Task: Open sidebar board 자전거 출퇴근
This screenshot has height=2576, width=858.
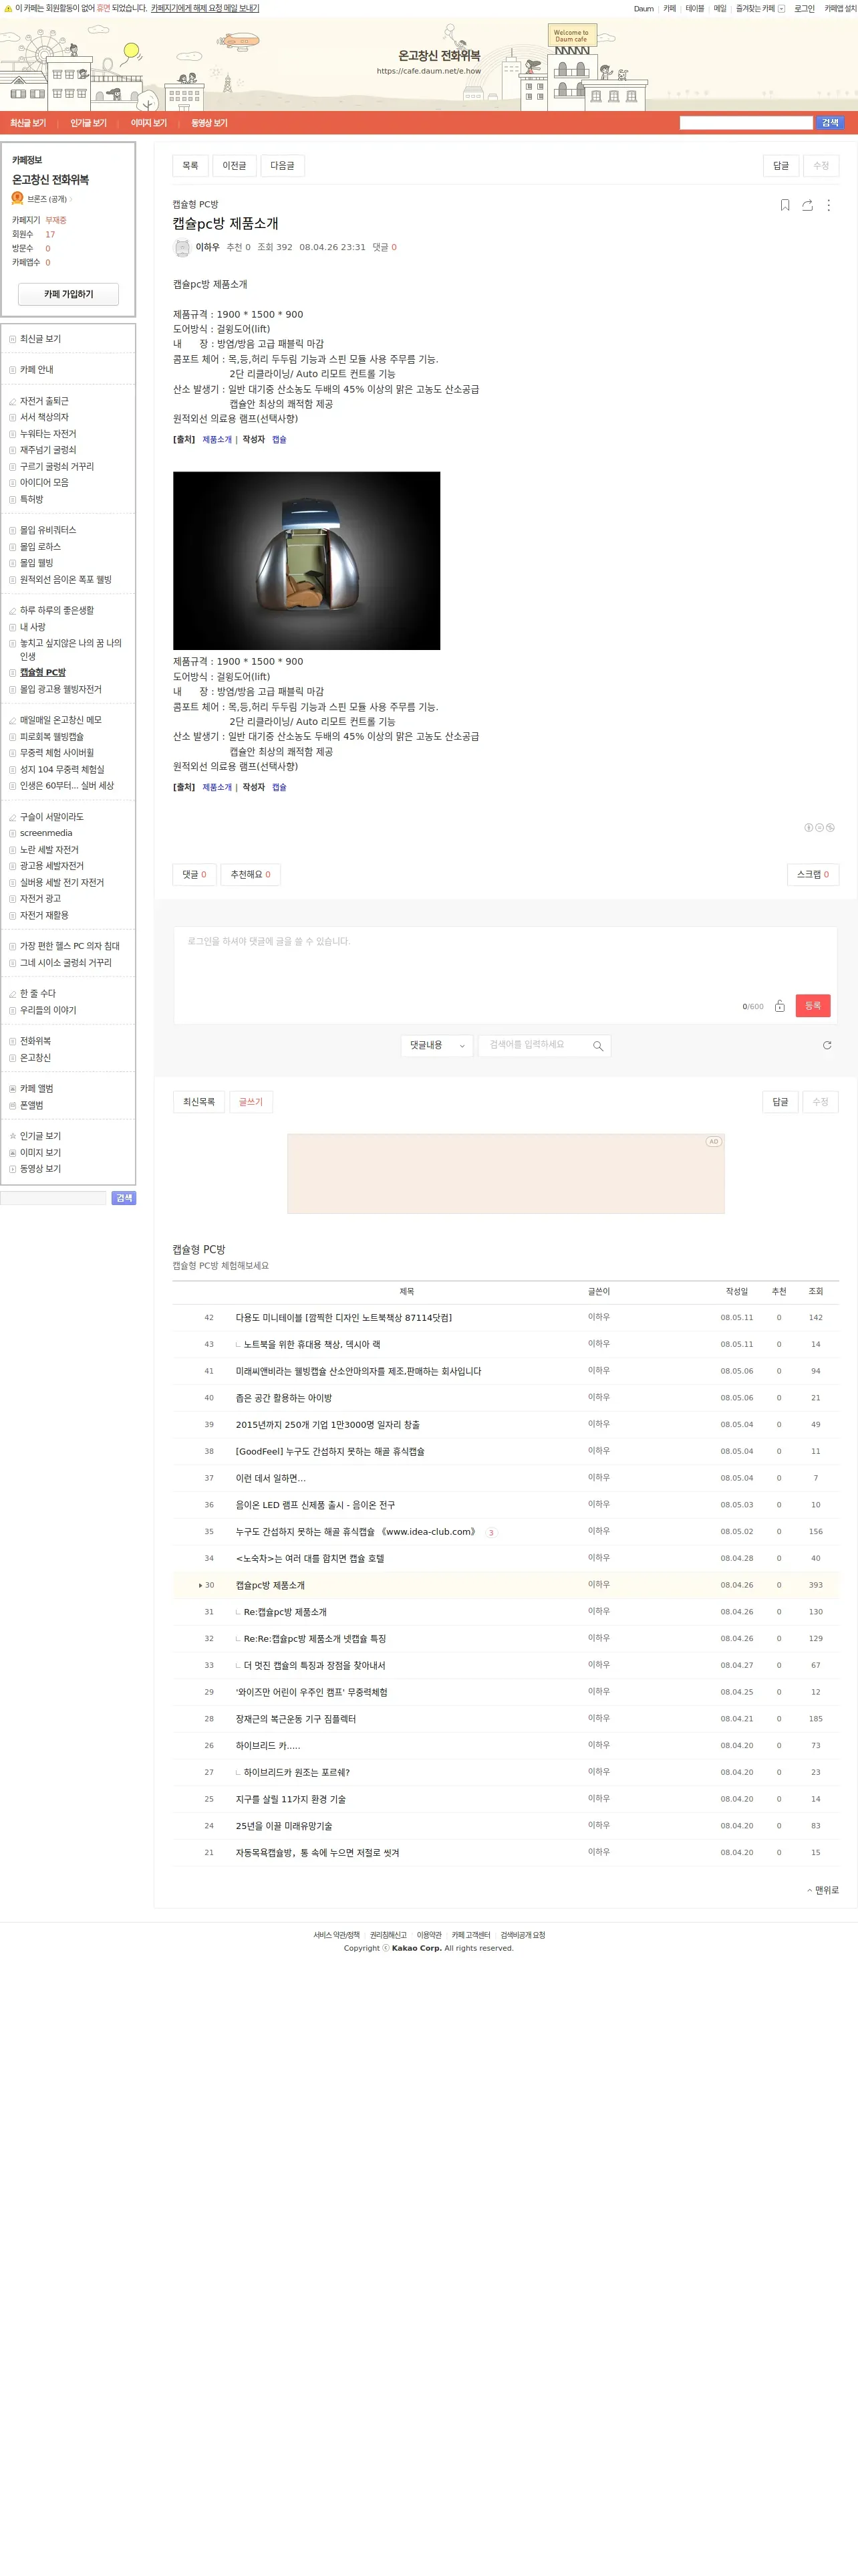Action: pyautogui.click(x=44, y=401)
